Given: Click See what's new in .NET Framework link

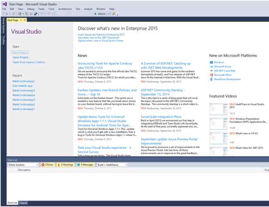Looking at the screenshot, I should [98, 38].
